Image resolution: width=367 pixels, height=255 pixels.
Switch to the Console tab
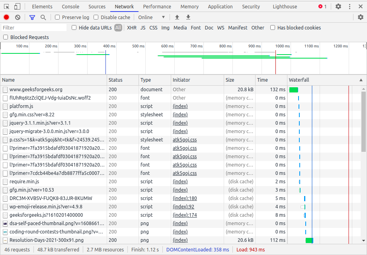tap(70, 6)
